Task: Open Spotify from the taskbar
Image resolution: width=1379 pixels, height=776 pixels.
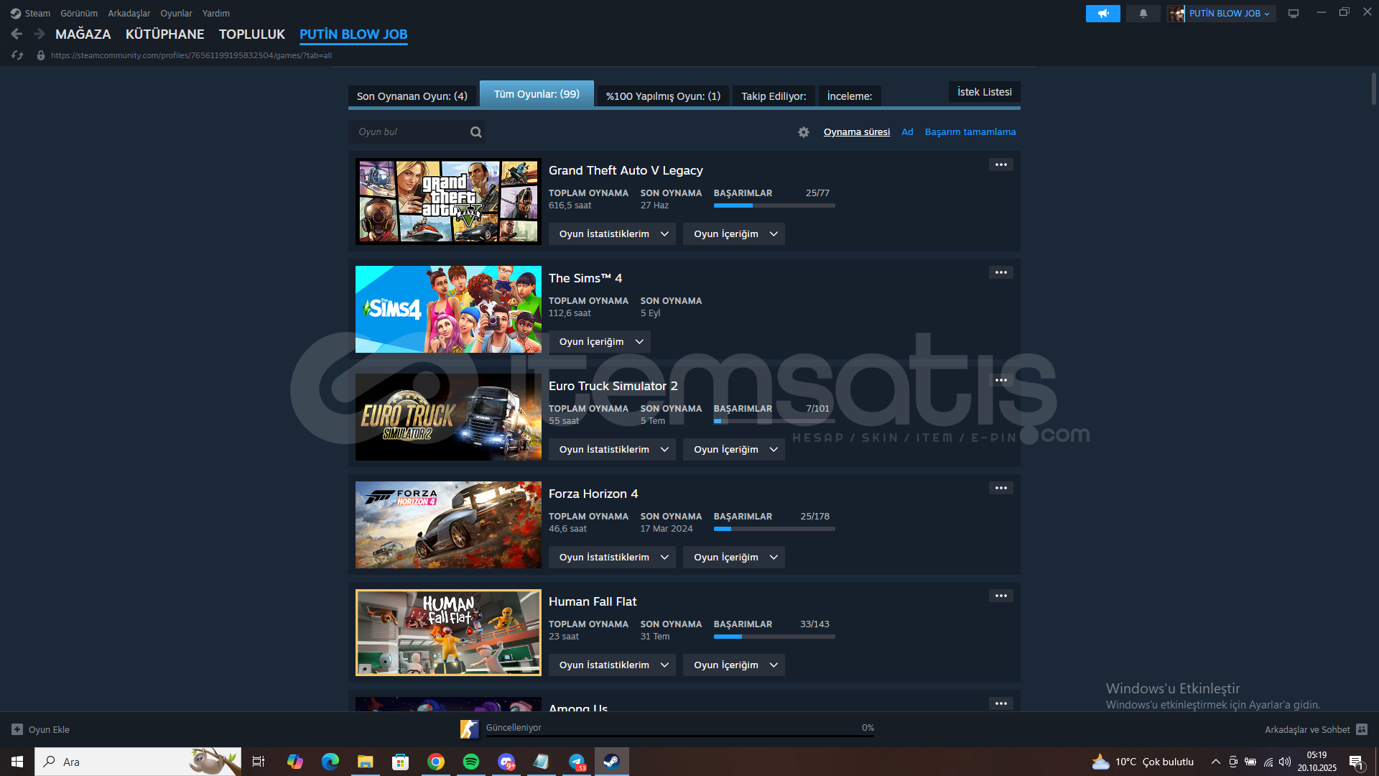Action: [470, 762]
